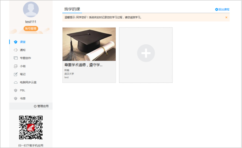Image resolution: width=242 pixels, height=148 pixels.
Task: Click the test111 username text
Action: [31, 22]
